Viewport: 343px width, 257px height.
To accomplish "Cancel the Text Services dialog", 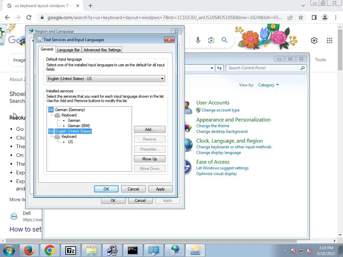I will [133, 189].
